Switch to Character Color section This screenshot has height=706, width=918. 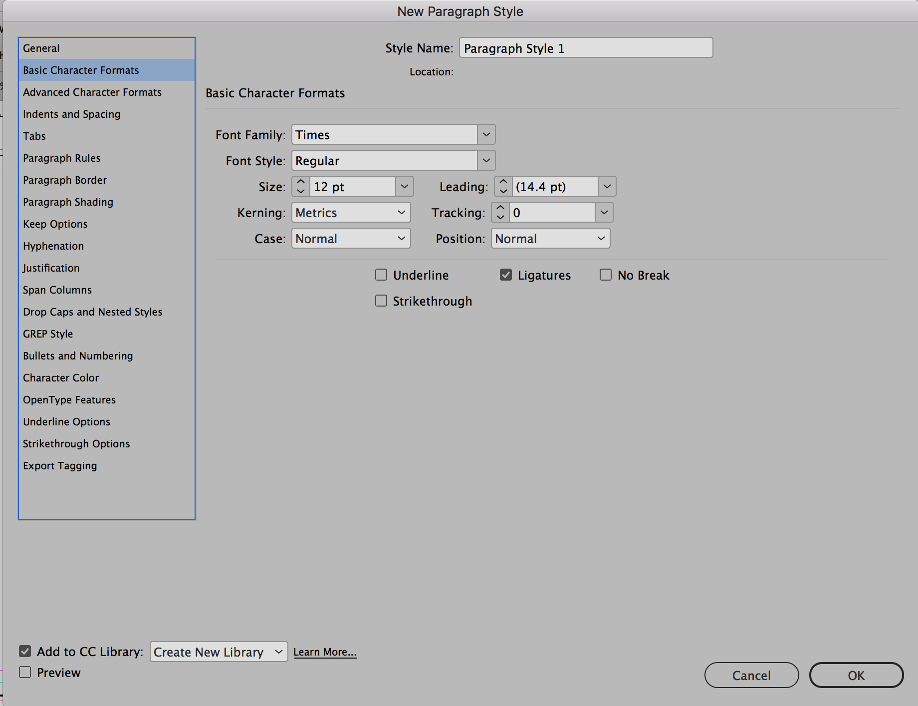point(61,378)
